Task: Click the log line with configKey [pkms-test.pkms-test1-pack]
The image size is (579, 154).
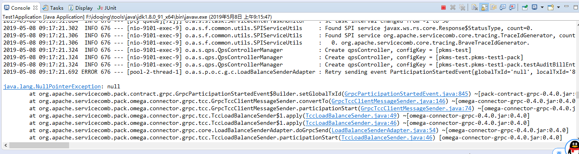Action: [x=263, y=57]
